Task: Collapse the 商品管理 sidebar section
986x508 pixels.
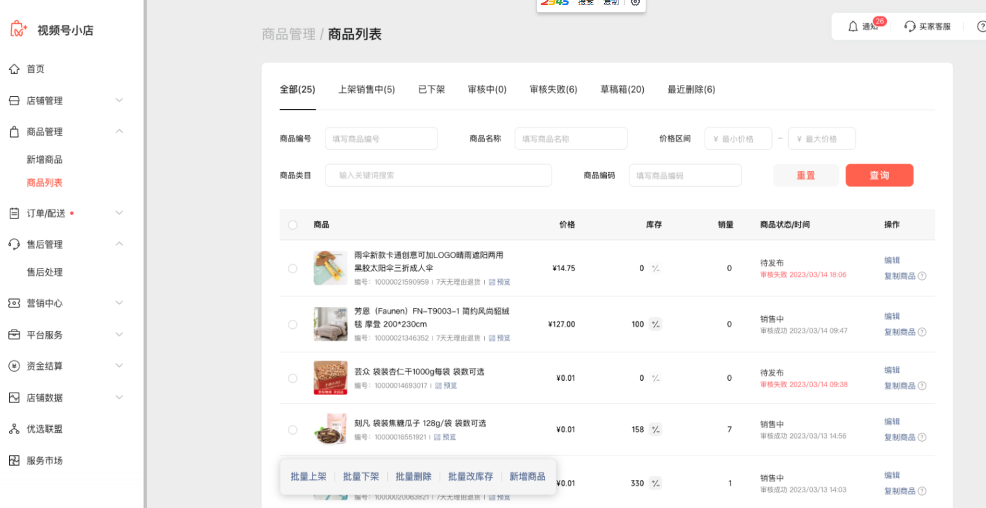Action: [x=119, y=132]
